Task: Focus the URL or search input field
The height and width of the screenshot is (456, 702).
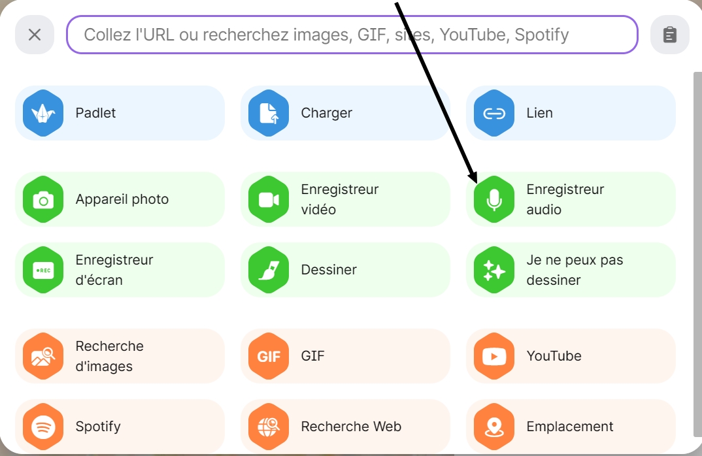Action: tap(352, 35)
